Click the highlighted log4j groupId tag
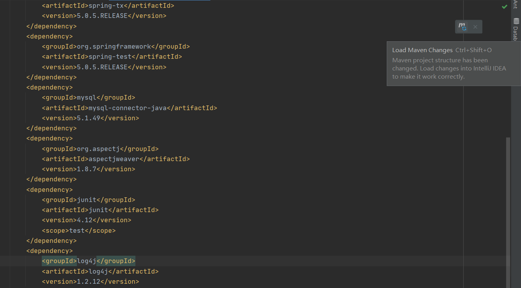The image size is (521, 288). click(x=88, y=261)
